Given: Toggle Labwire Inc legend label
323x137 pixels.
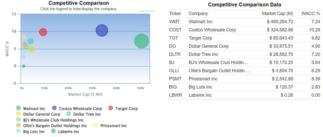Looking at the screenshot, I should click(69, 132).
